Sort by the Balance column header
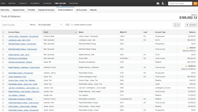 click(192, 32)
